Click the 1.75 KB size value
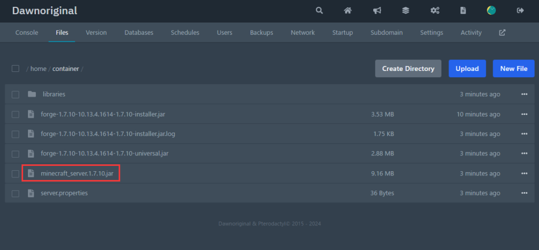This screenshot has width=539, height=250. pos(384,134)
